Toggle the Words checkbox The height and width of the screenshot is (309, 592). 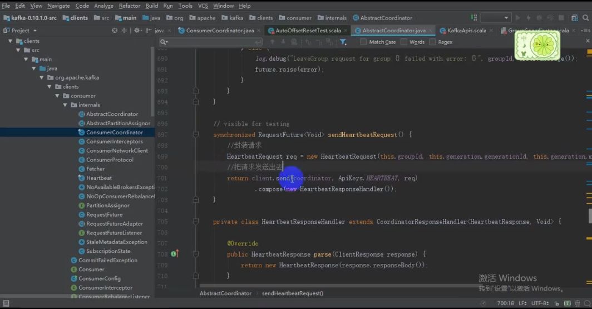(x=403, y=42)
